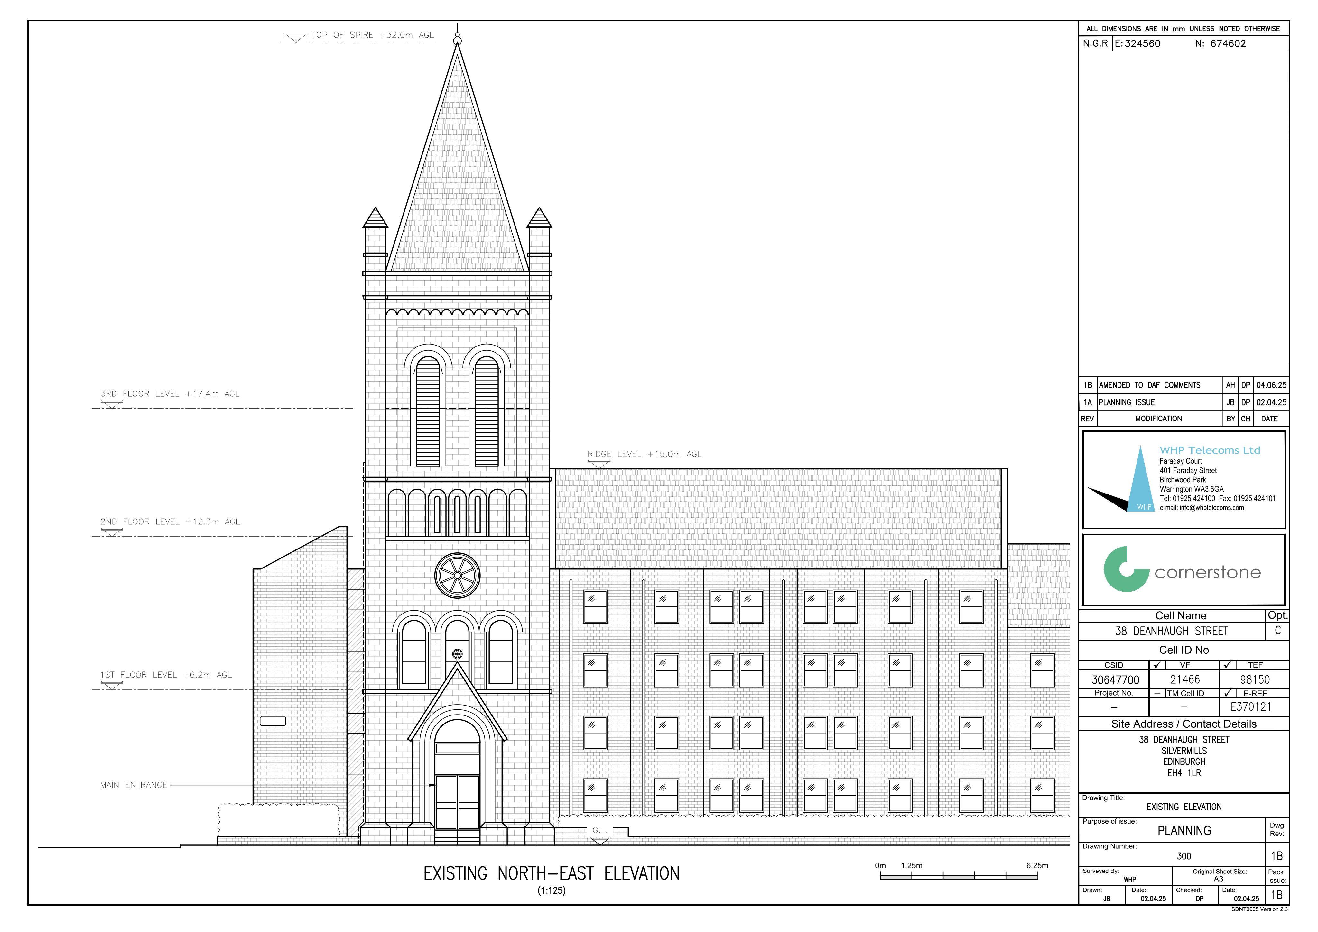Click the 0m to 6.25m scale bar
Screen dimensions: 1318x932
coord(959,876)
